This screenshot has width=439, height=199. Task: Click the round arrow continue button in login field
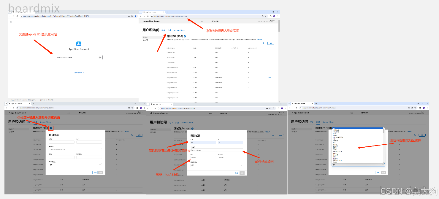[100, 57]
